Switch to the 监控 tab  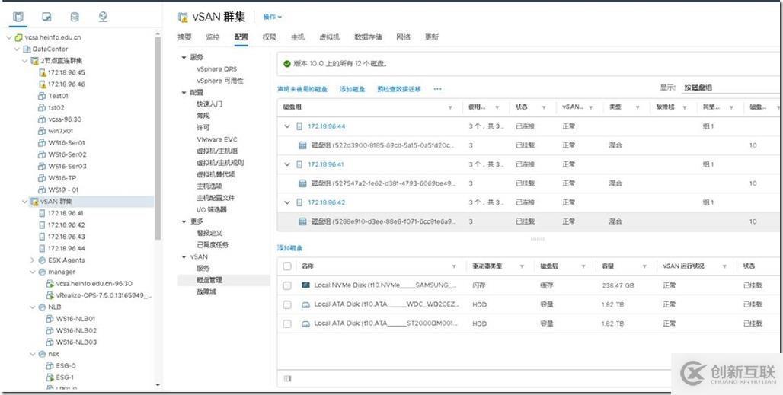coord(213,37)
